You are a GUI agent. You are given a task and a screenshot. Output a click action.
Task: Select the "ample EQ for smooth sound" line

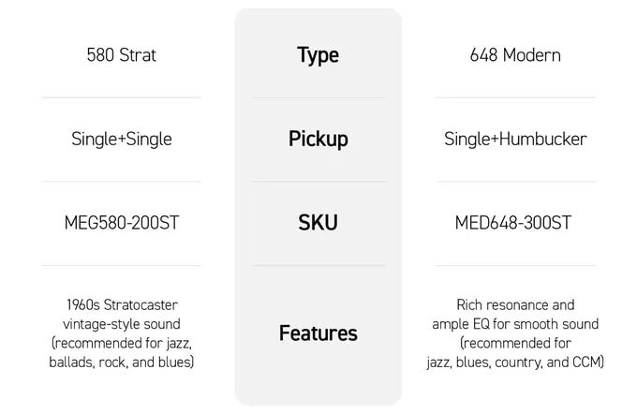coord(515,323)
